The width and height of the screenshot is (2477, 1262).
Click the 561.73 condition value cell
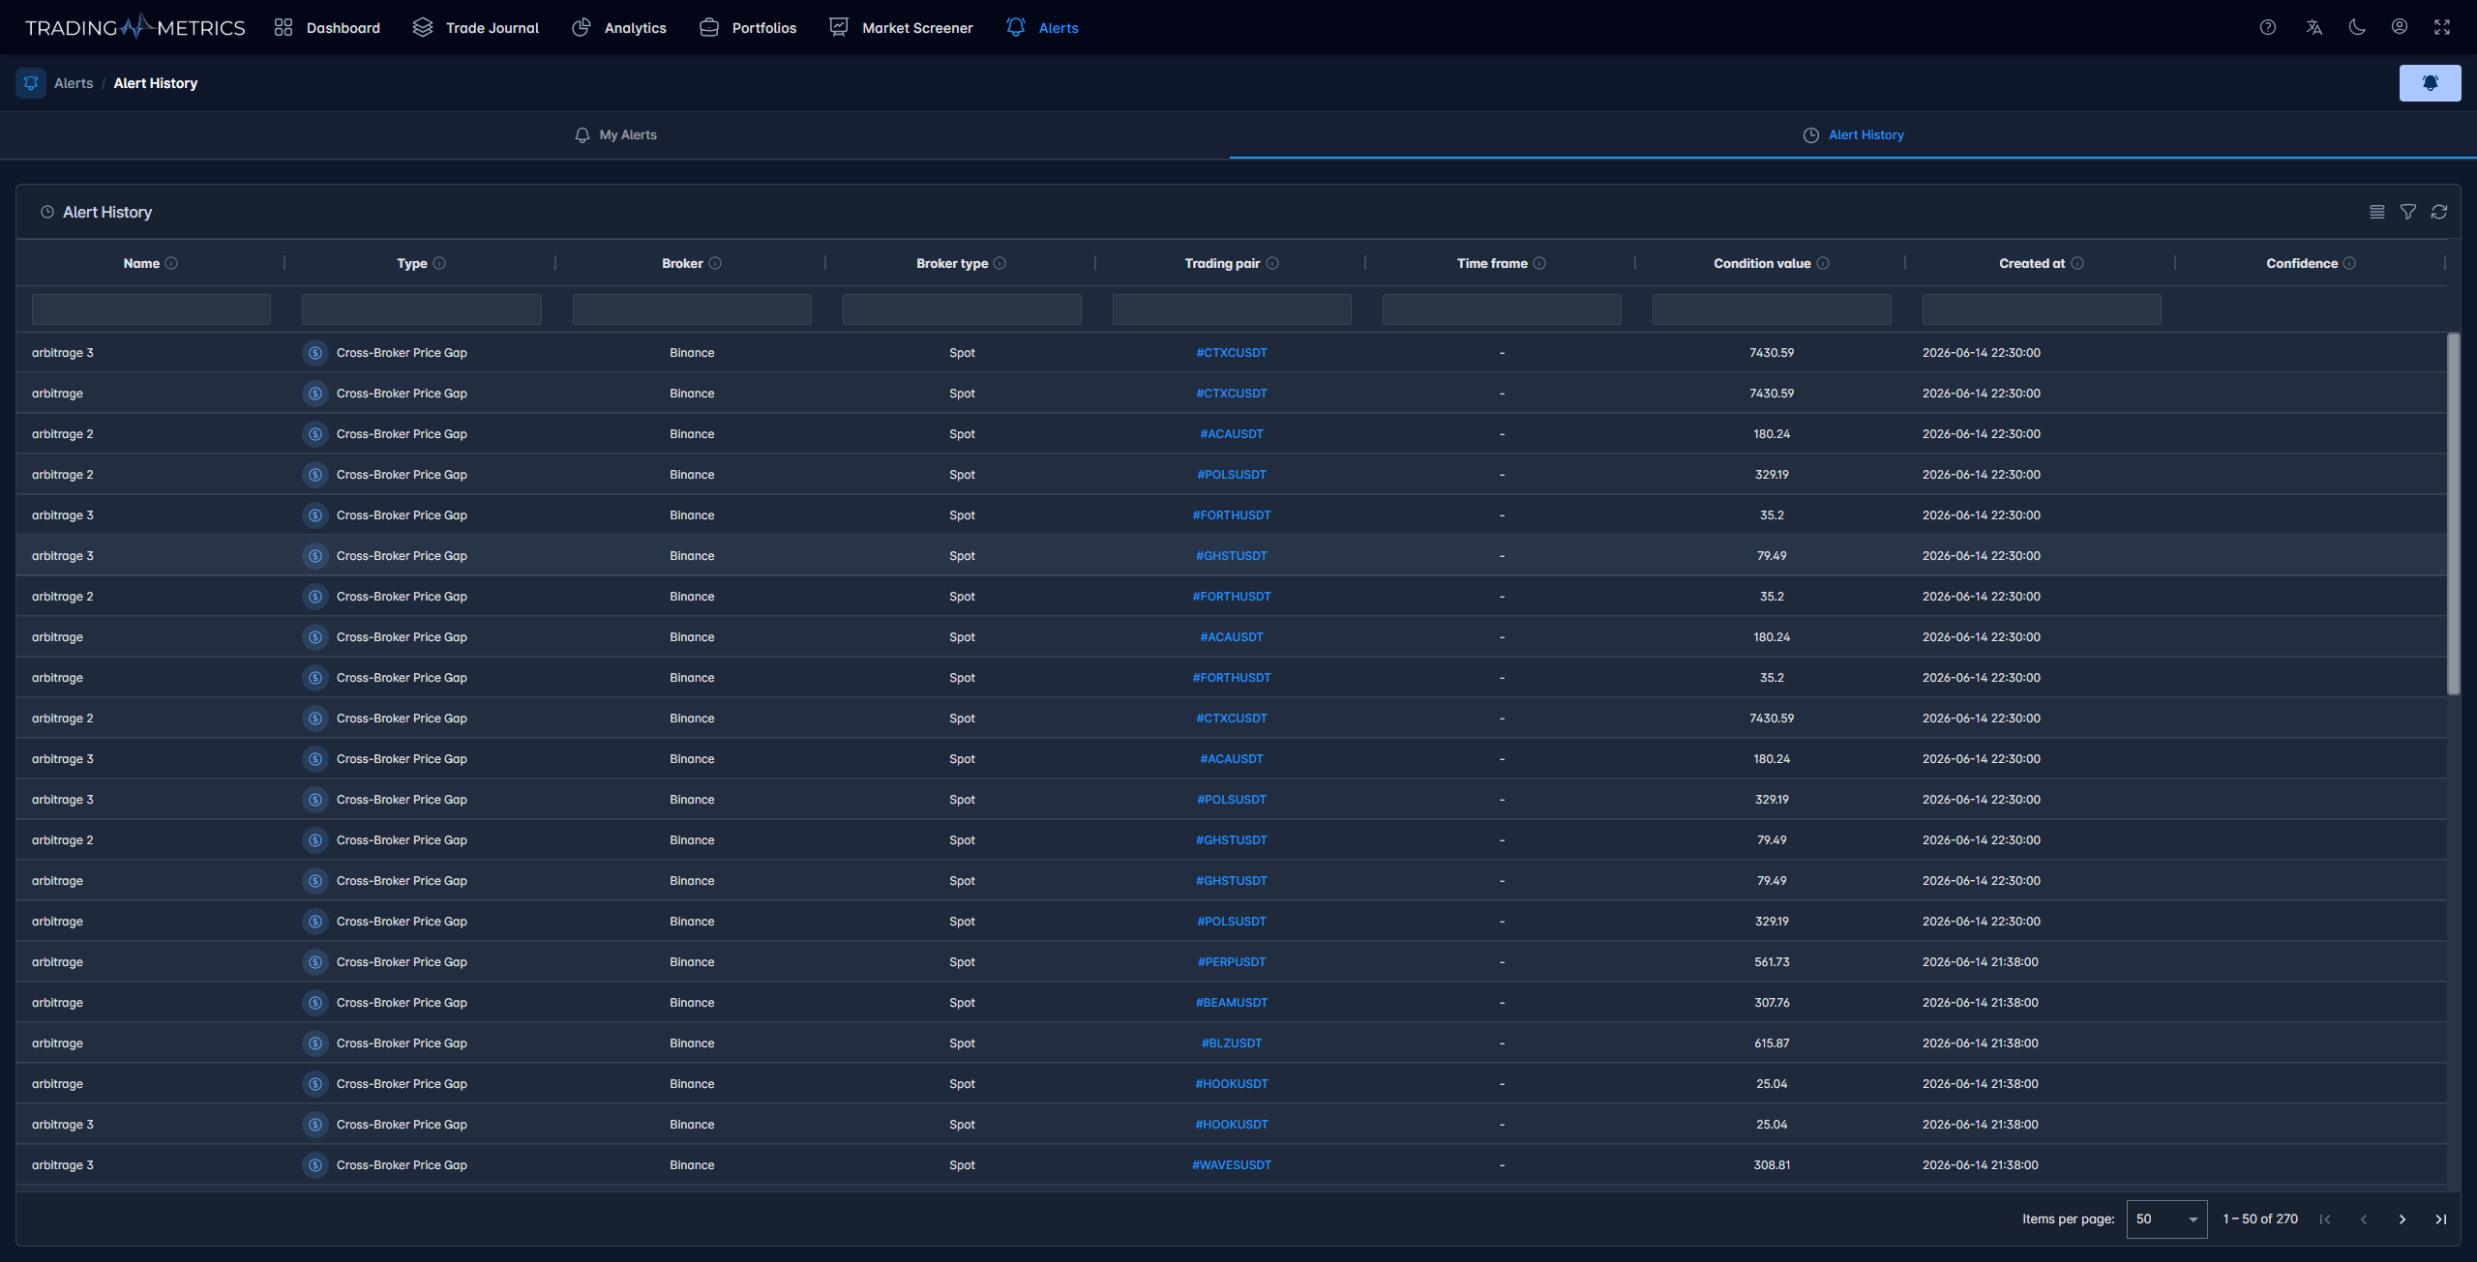pos(1772,962)
